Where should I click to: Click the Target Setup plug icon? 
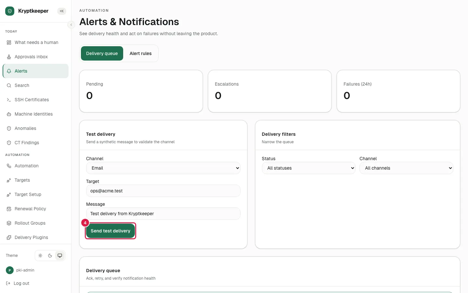click(9, 195)
